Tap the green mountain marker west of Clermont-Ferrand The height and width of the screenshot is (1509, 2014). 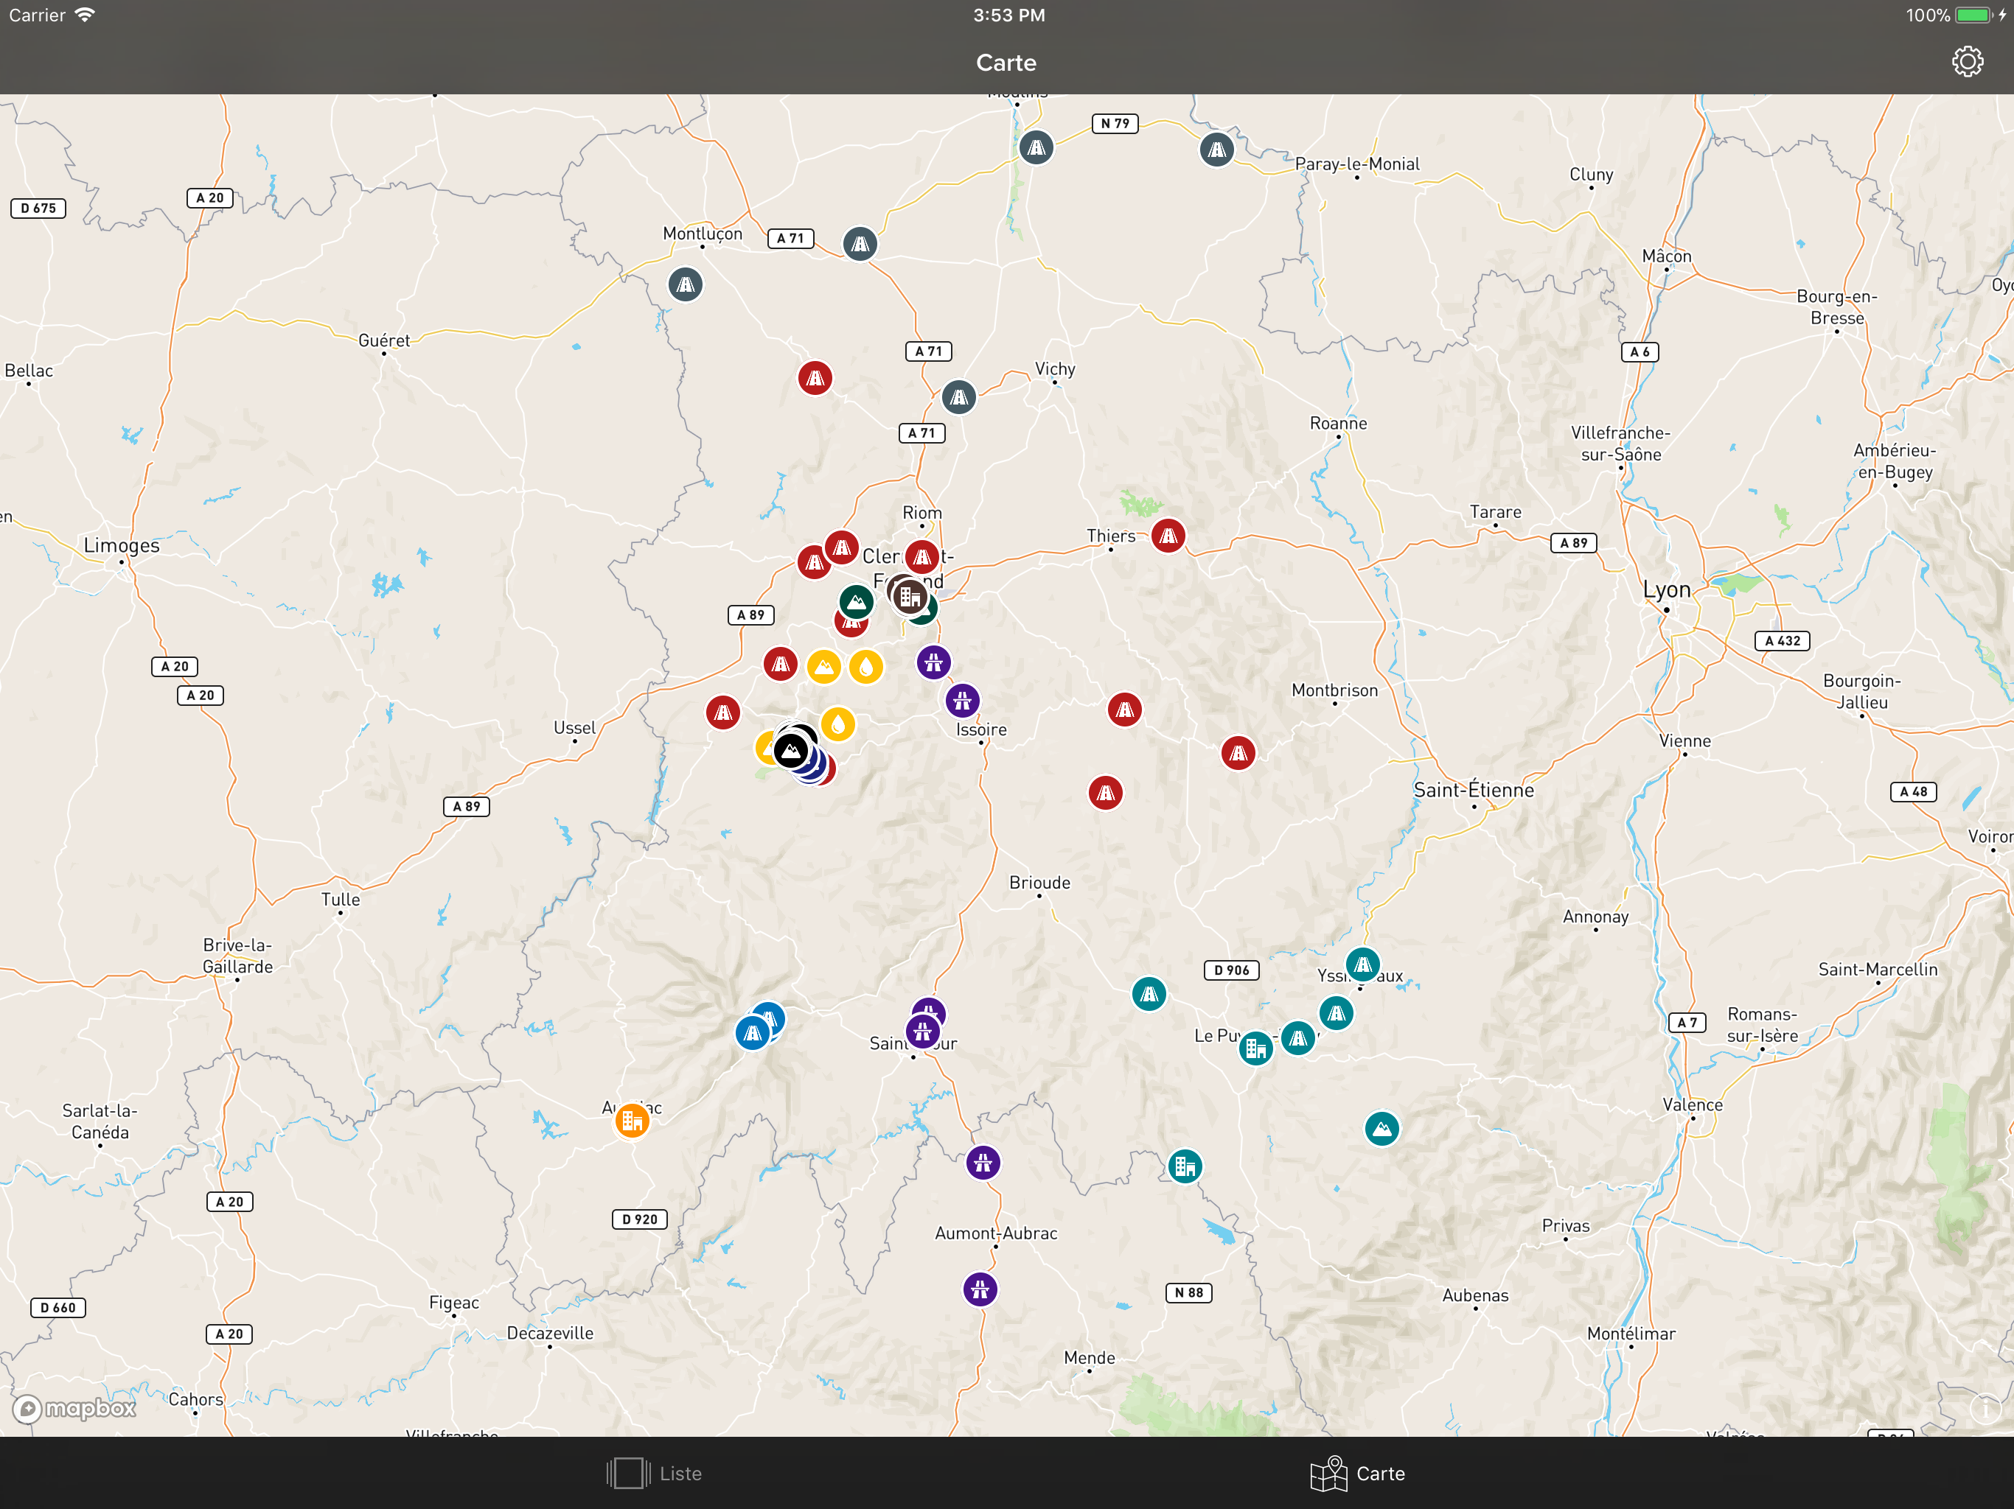point(856,601)
